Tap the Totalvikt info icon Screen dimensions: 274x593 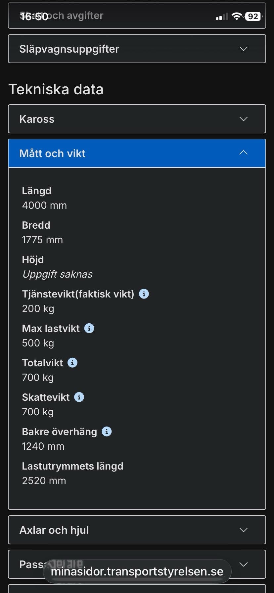click(72, 363)
